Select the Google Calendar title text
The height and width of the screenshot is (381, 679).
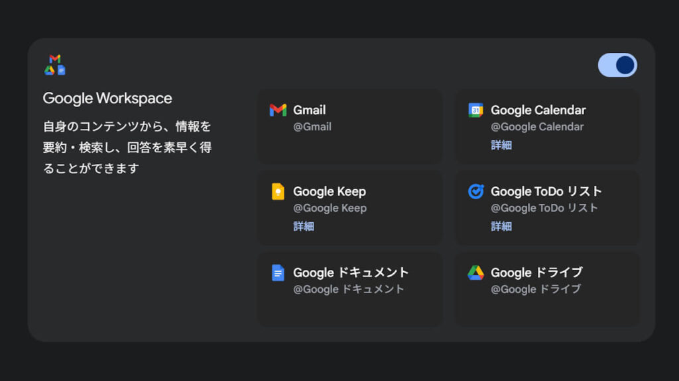(x=538, y=110)
